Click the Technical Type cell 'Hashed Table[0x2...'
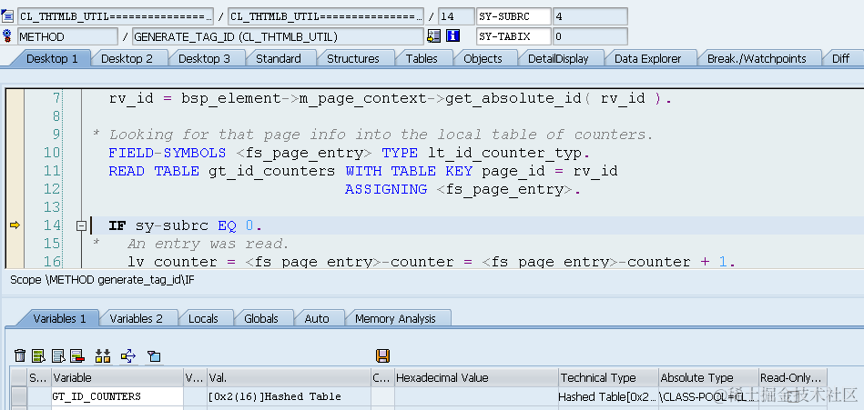 point(608,396)
